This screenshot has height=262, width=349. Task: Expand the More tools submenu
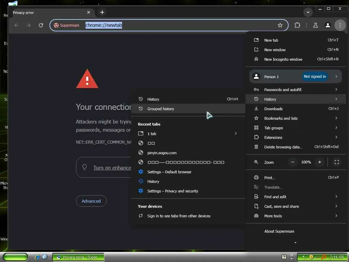tap(296, 216)
